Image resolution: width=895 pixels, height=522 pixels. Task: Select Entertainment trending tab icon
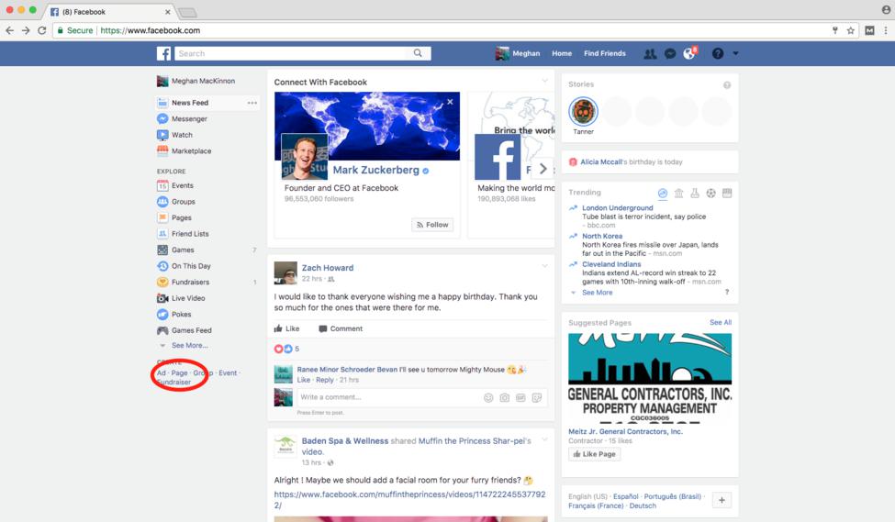pos(727,194)
